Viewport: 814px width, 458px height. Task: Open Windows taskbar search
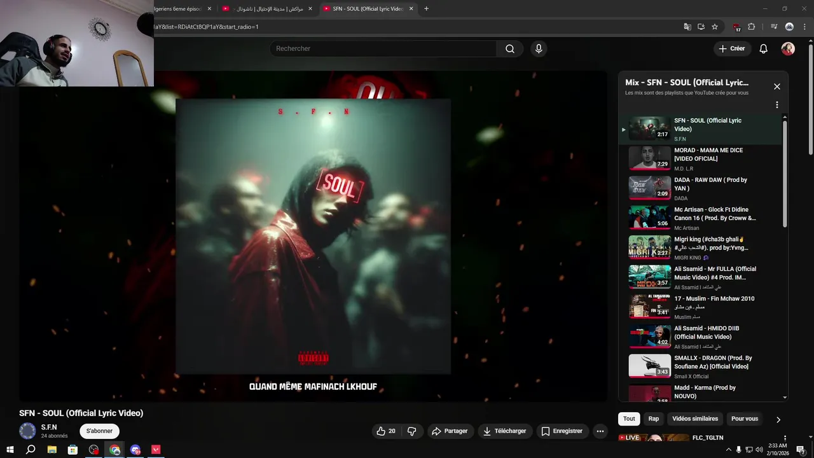pos(31,450)
